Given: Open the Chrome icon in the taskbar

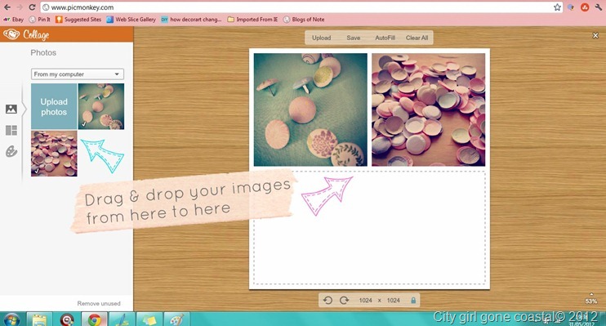Looking at the screenshot, I should (94, 319).
